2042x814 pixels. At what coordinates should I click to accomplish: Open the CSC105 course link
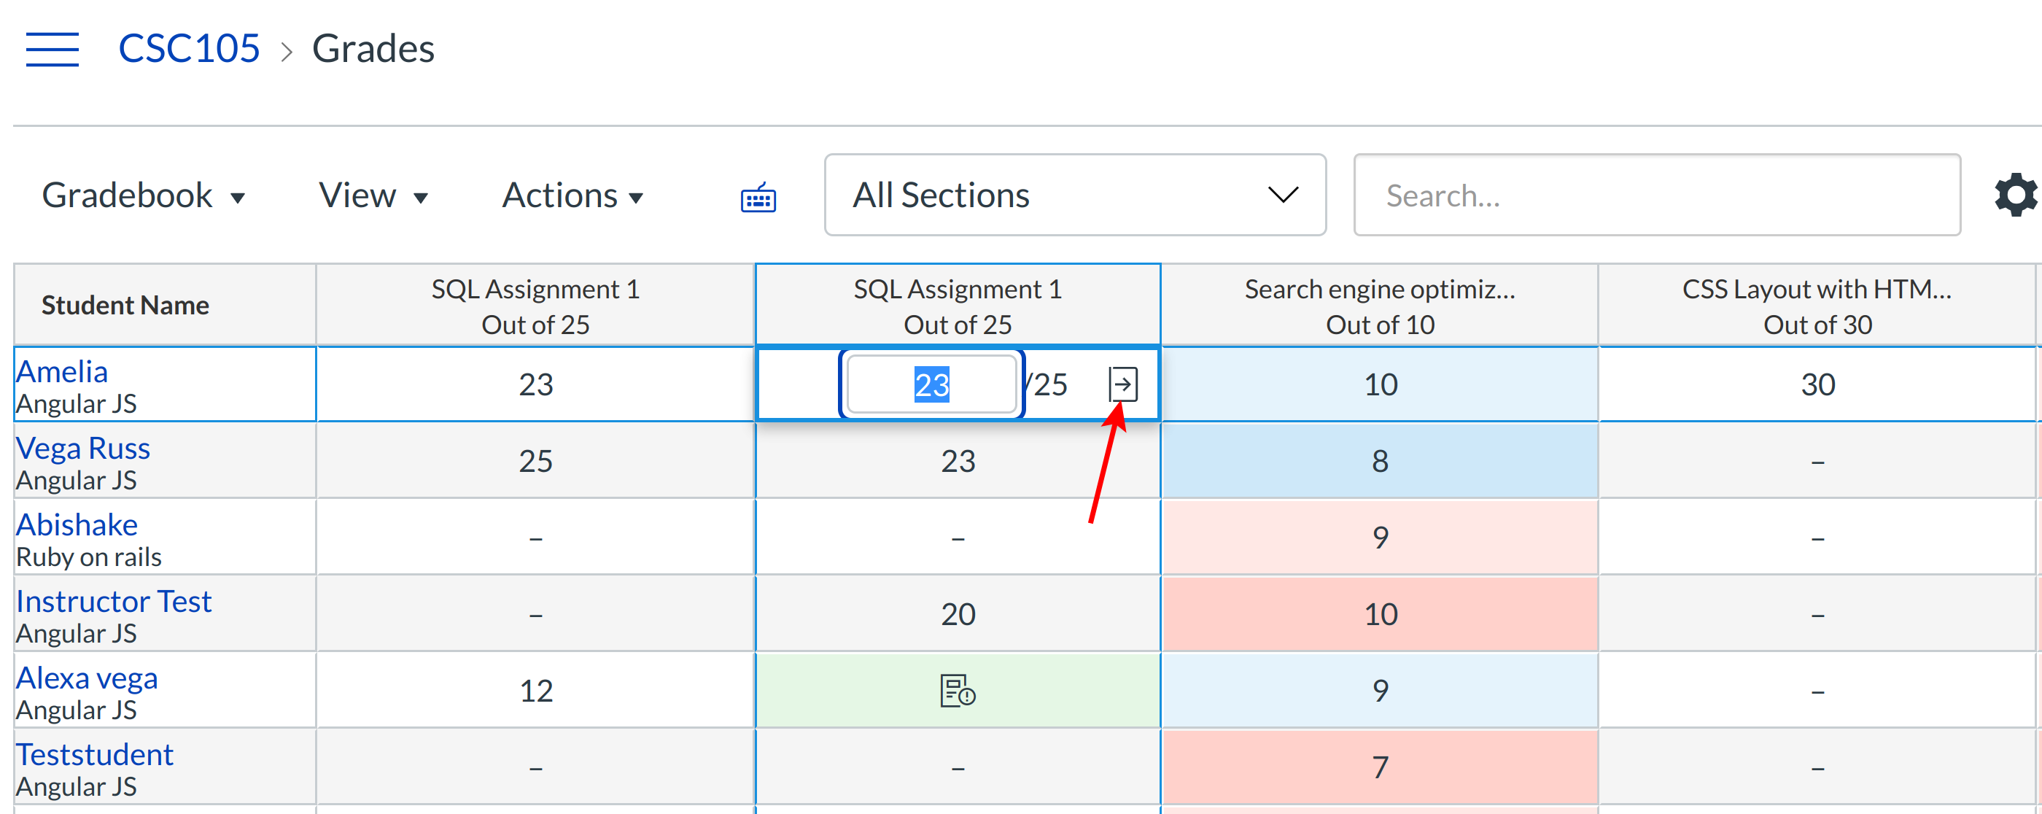click(x=190, y=47)
